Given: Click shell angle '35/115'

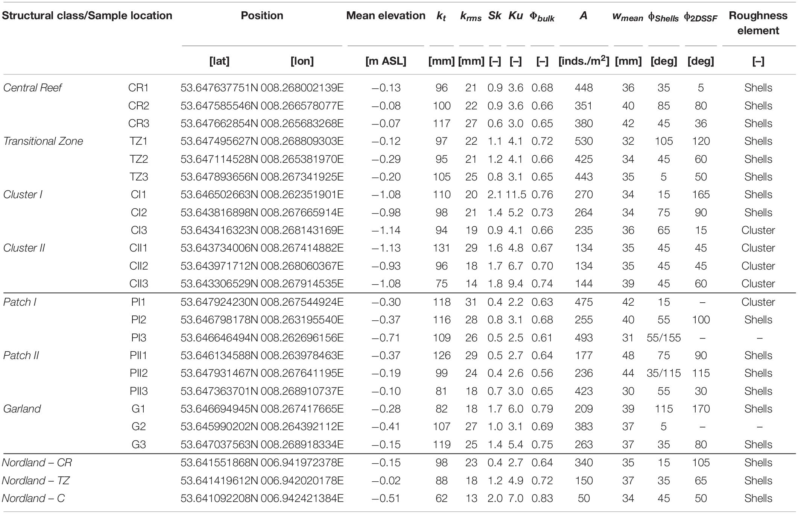Looking at the screenshot, I should click(x=664, y=373).
